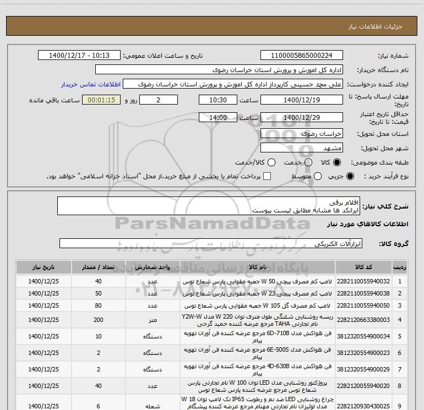Viewport: 424px width, 410px height.
Task: Click the item name فن هواکش مدل 6D-710B
Action: coord(258,336)
